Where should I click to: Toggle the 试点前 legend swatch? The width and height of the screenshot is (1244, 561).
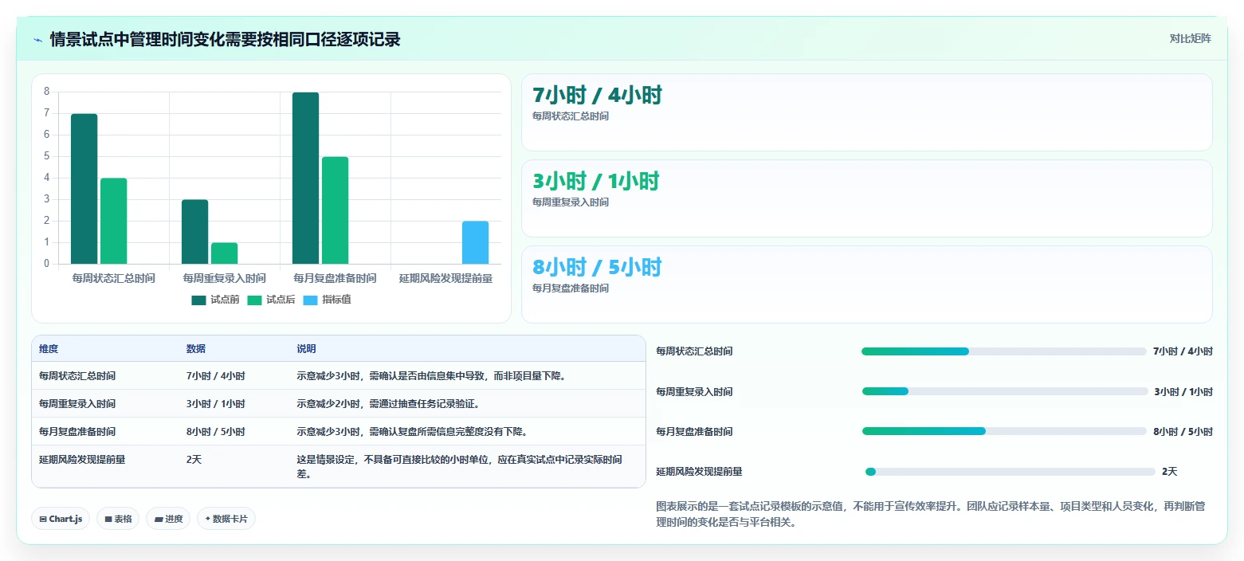[198, 300]
